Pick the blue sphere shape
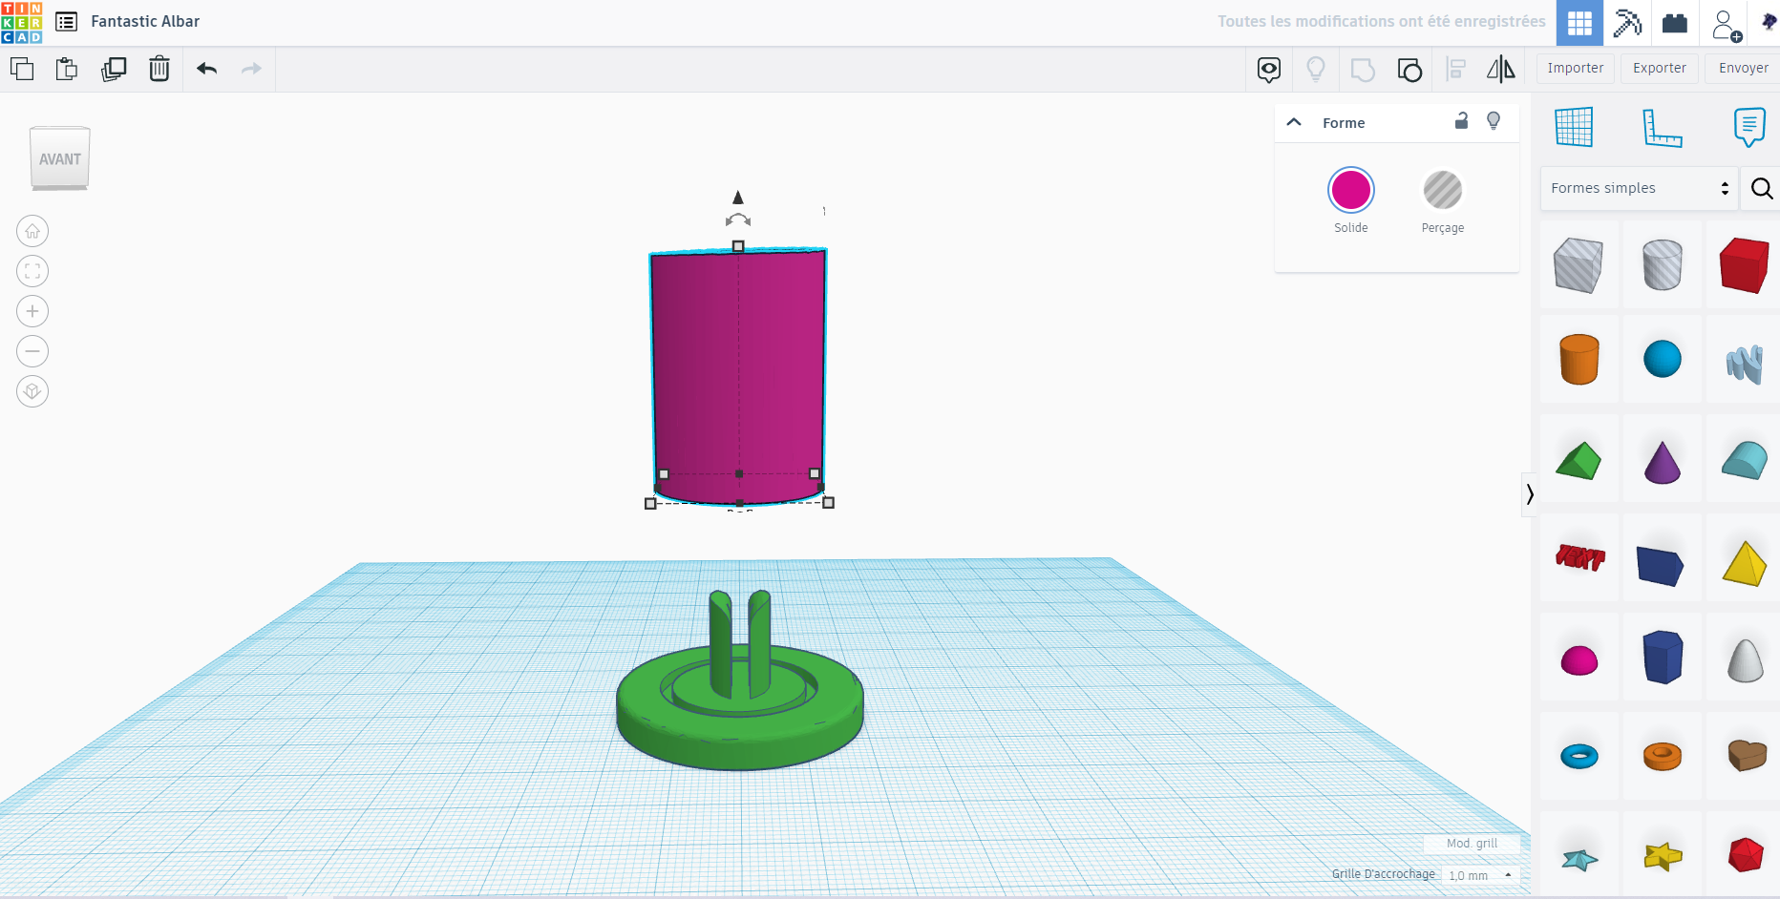This screenshot has width=1780, height=899. click(x=1663, y=360)
